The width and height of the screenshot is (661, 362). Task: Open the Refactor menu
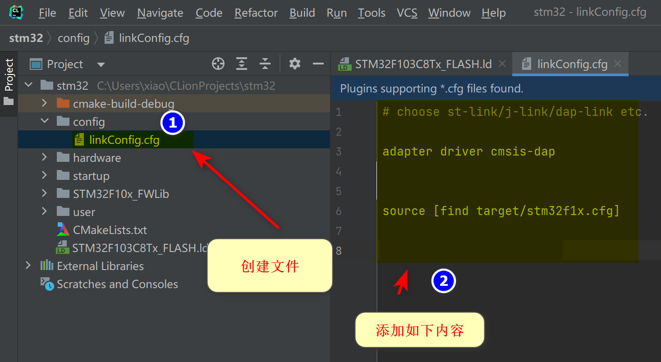(256, 13)
